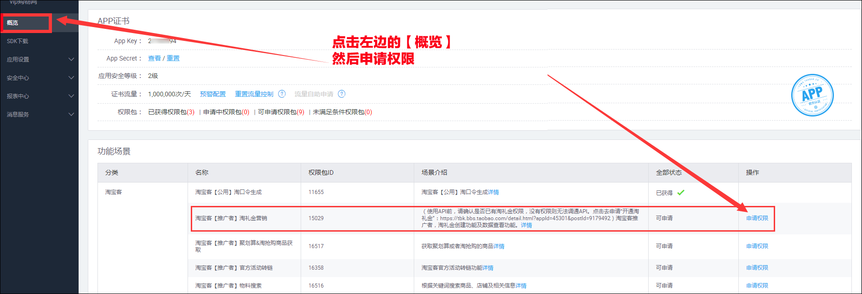
Task: Click 查看 to view App Secret
Action: 154,58
